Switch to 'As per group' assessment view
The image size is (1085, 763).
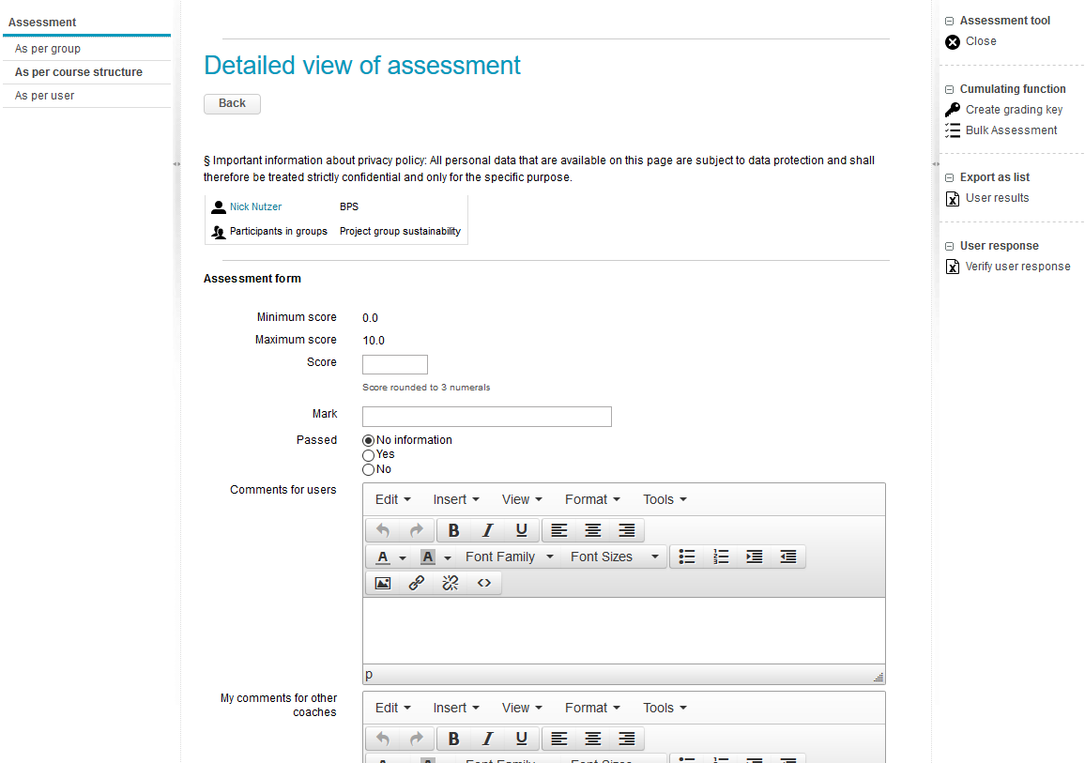click(x=48, y=49)
